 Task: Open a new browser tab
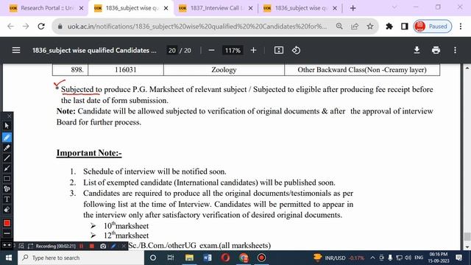tap(353, 8)
